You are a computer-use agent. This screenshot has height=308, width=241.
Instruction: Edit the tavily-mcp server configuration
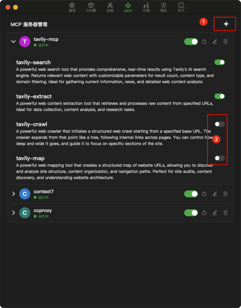[x=214, y=42]
